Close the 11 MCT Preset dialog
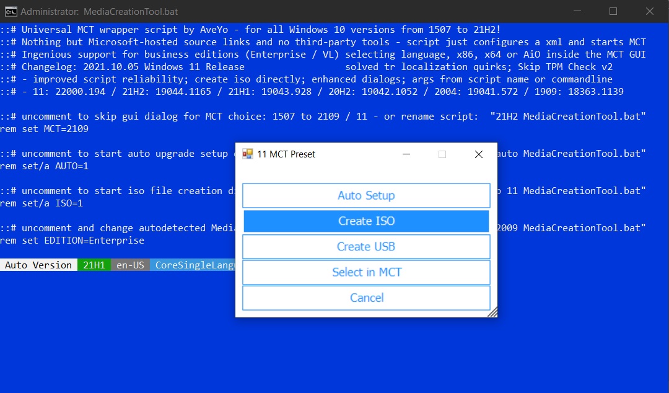This screenshot has width=669, height=393. pos(479,154)
